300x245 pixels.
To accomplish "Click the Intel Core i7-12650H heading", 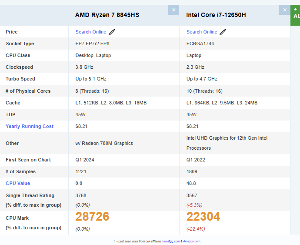I will pos(216,15).
